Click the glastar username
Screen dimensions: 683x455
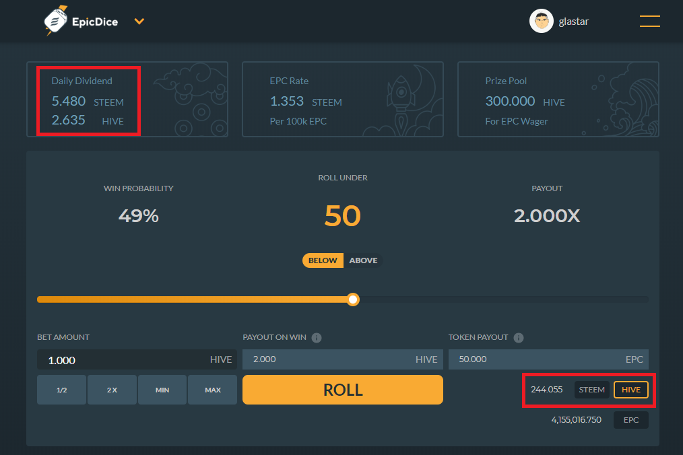point(574,22)
